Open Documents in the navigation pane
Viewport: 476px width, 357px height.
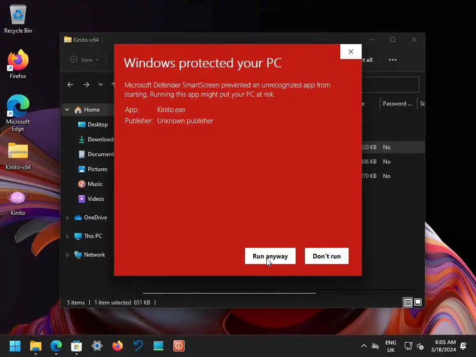[96, 154]
